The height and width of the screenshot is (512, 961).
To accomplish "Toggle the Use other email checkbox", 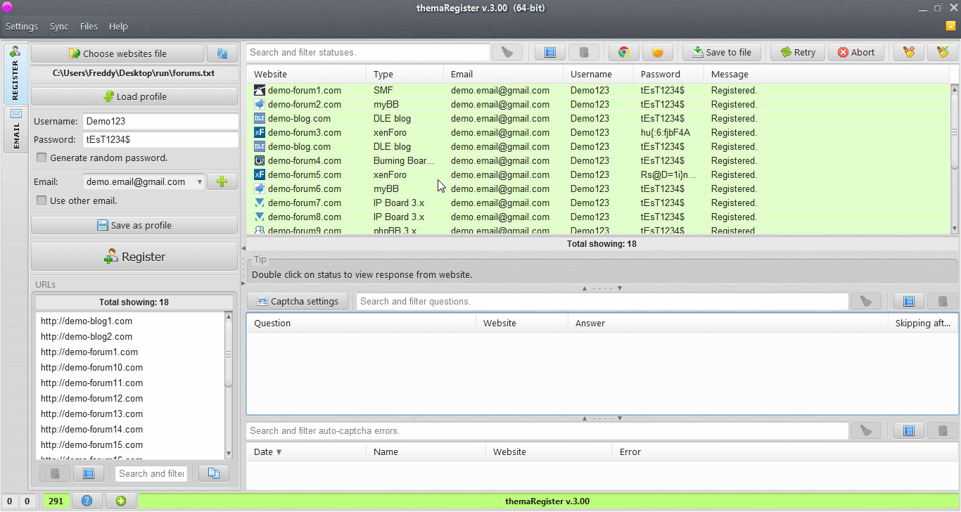I will coord(42,200).
